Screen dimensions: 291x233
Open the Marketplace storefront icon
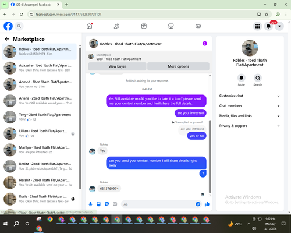[x=171, y=26]
